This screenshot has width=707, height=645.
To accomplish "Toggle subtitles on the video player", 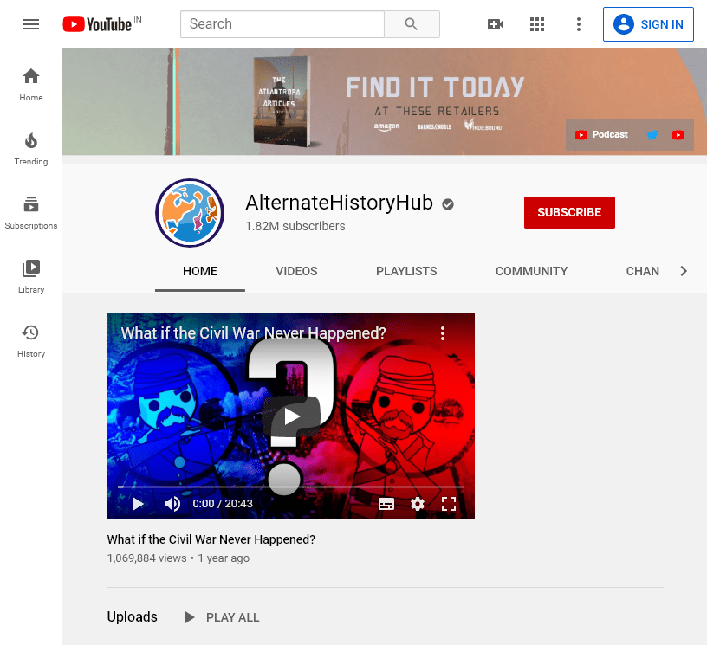I will tap(386, 504).
